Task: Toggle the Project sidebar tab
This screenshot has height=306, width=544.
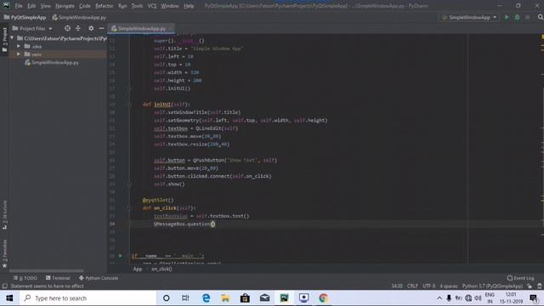Action: (x=4, y=40)
